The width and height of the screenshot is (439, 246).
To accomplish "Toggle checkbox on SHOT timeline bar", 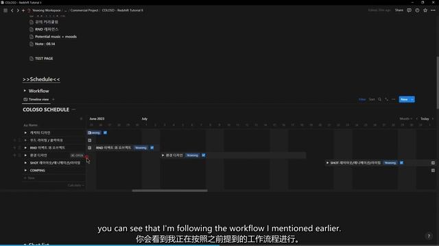I will [x=401, y=163].
